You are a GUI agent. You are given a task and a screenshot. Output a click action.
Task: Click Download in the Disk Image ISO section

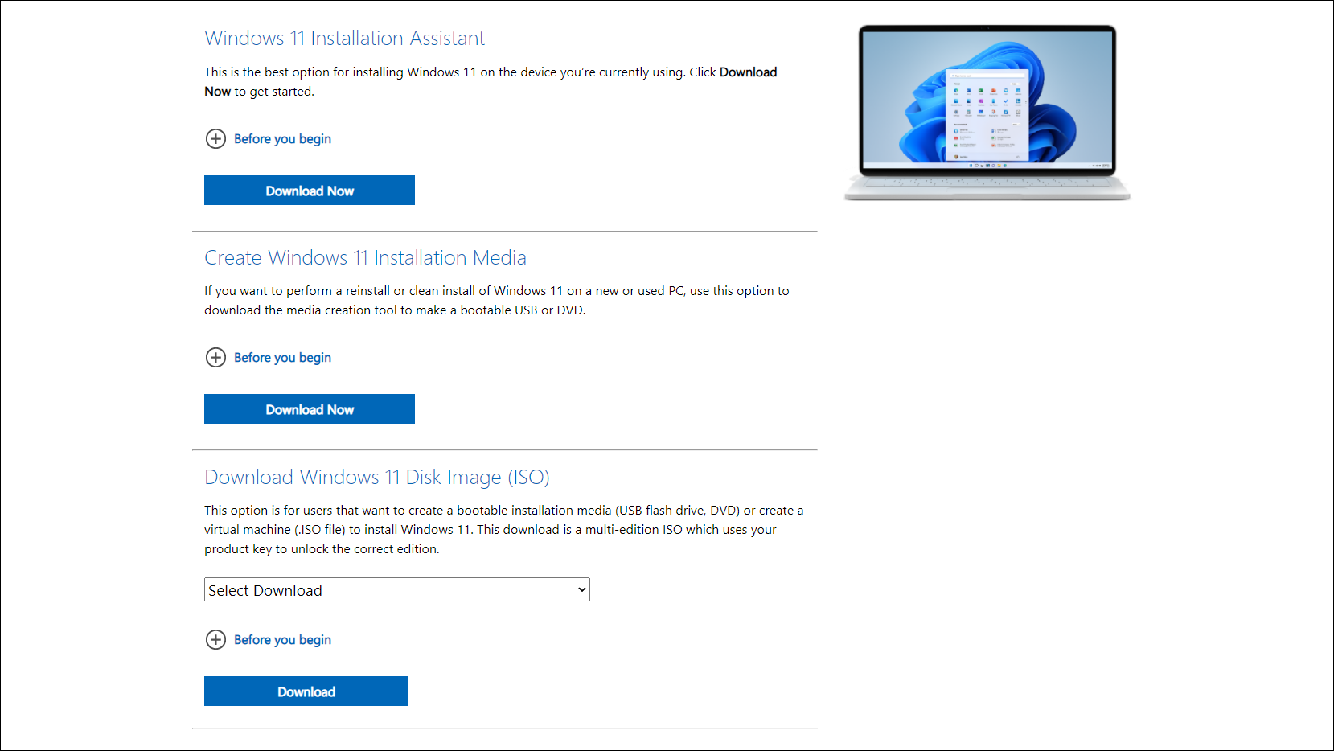click(x=306, y=691)
